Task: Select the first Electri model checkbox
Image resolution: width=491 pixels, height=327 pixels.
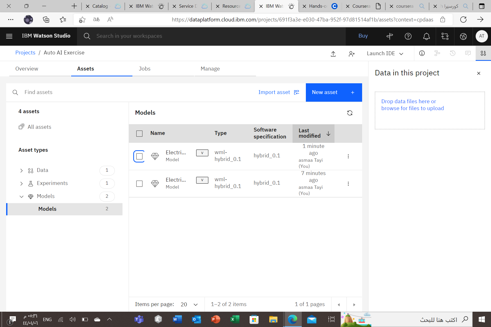Action: coord(139,156)
